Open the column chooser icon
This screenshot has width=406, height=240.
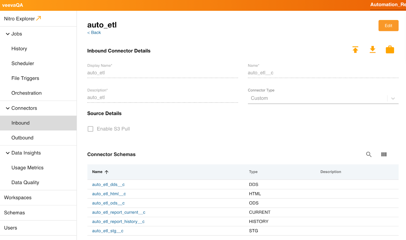click(384, 154)
